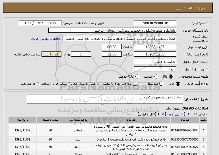The width and height of the screenshot is (219, 155).
Task: Click the remaining days field showing 1
Action: coord(81,54)
